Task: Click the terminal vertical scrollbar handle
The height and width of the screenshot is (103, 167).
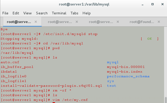Action: point(166,100)
